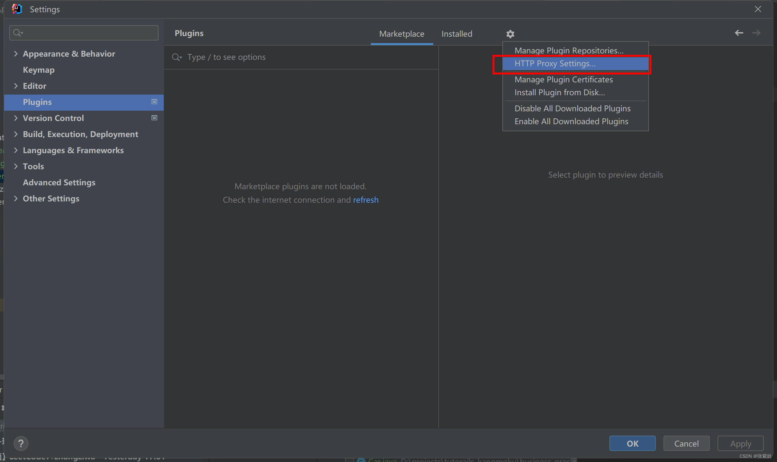Click the project-level icon beside Version Control
The image size is (777, 462).
tap(154, 118)
